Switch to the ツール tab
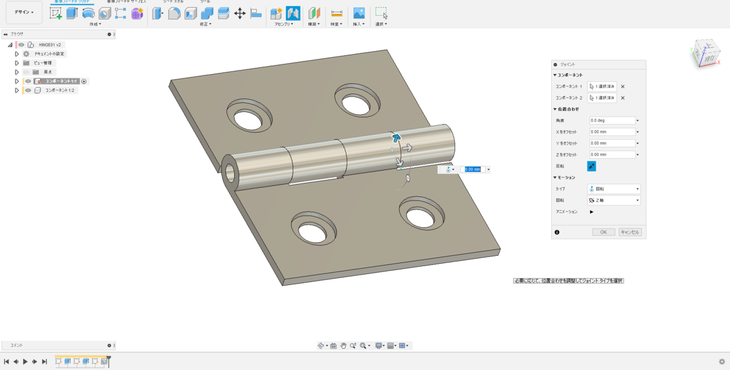Image resolution: width=730 pixels, height=370 pixels. [x=206, y=2]
